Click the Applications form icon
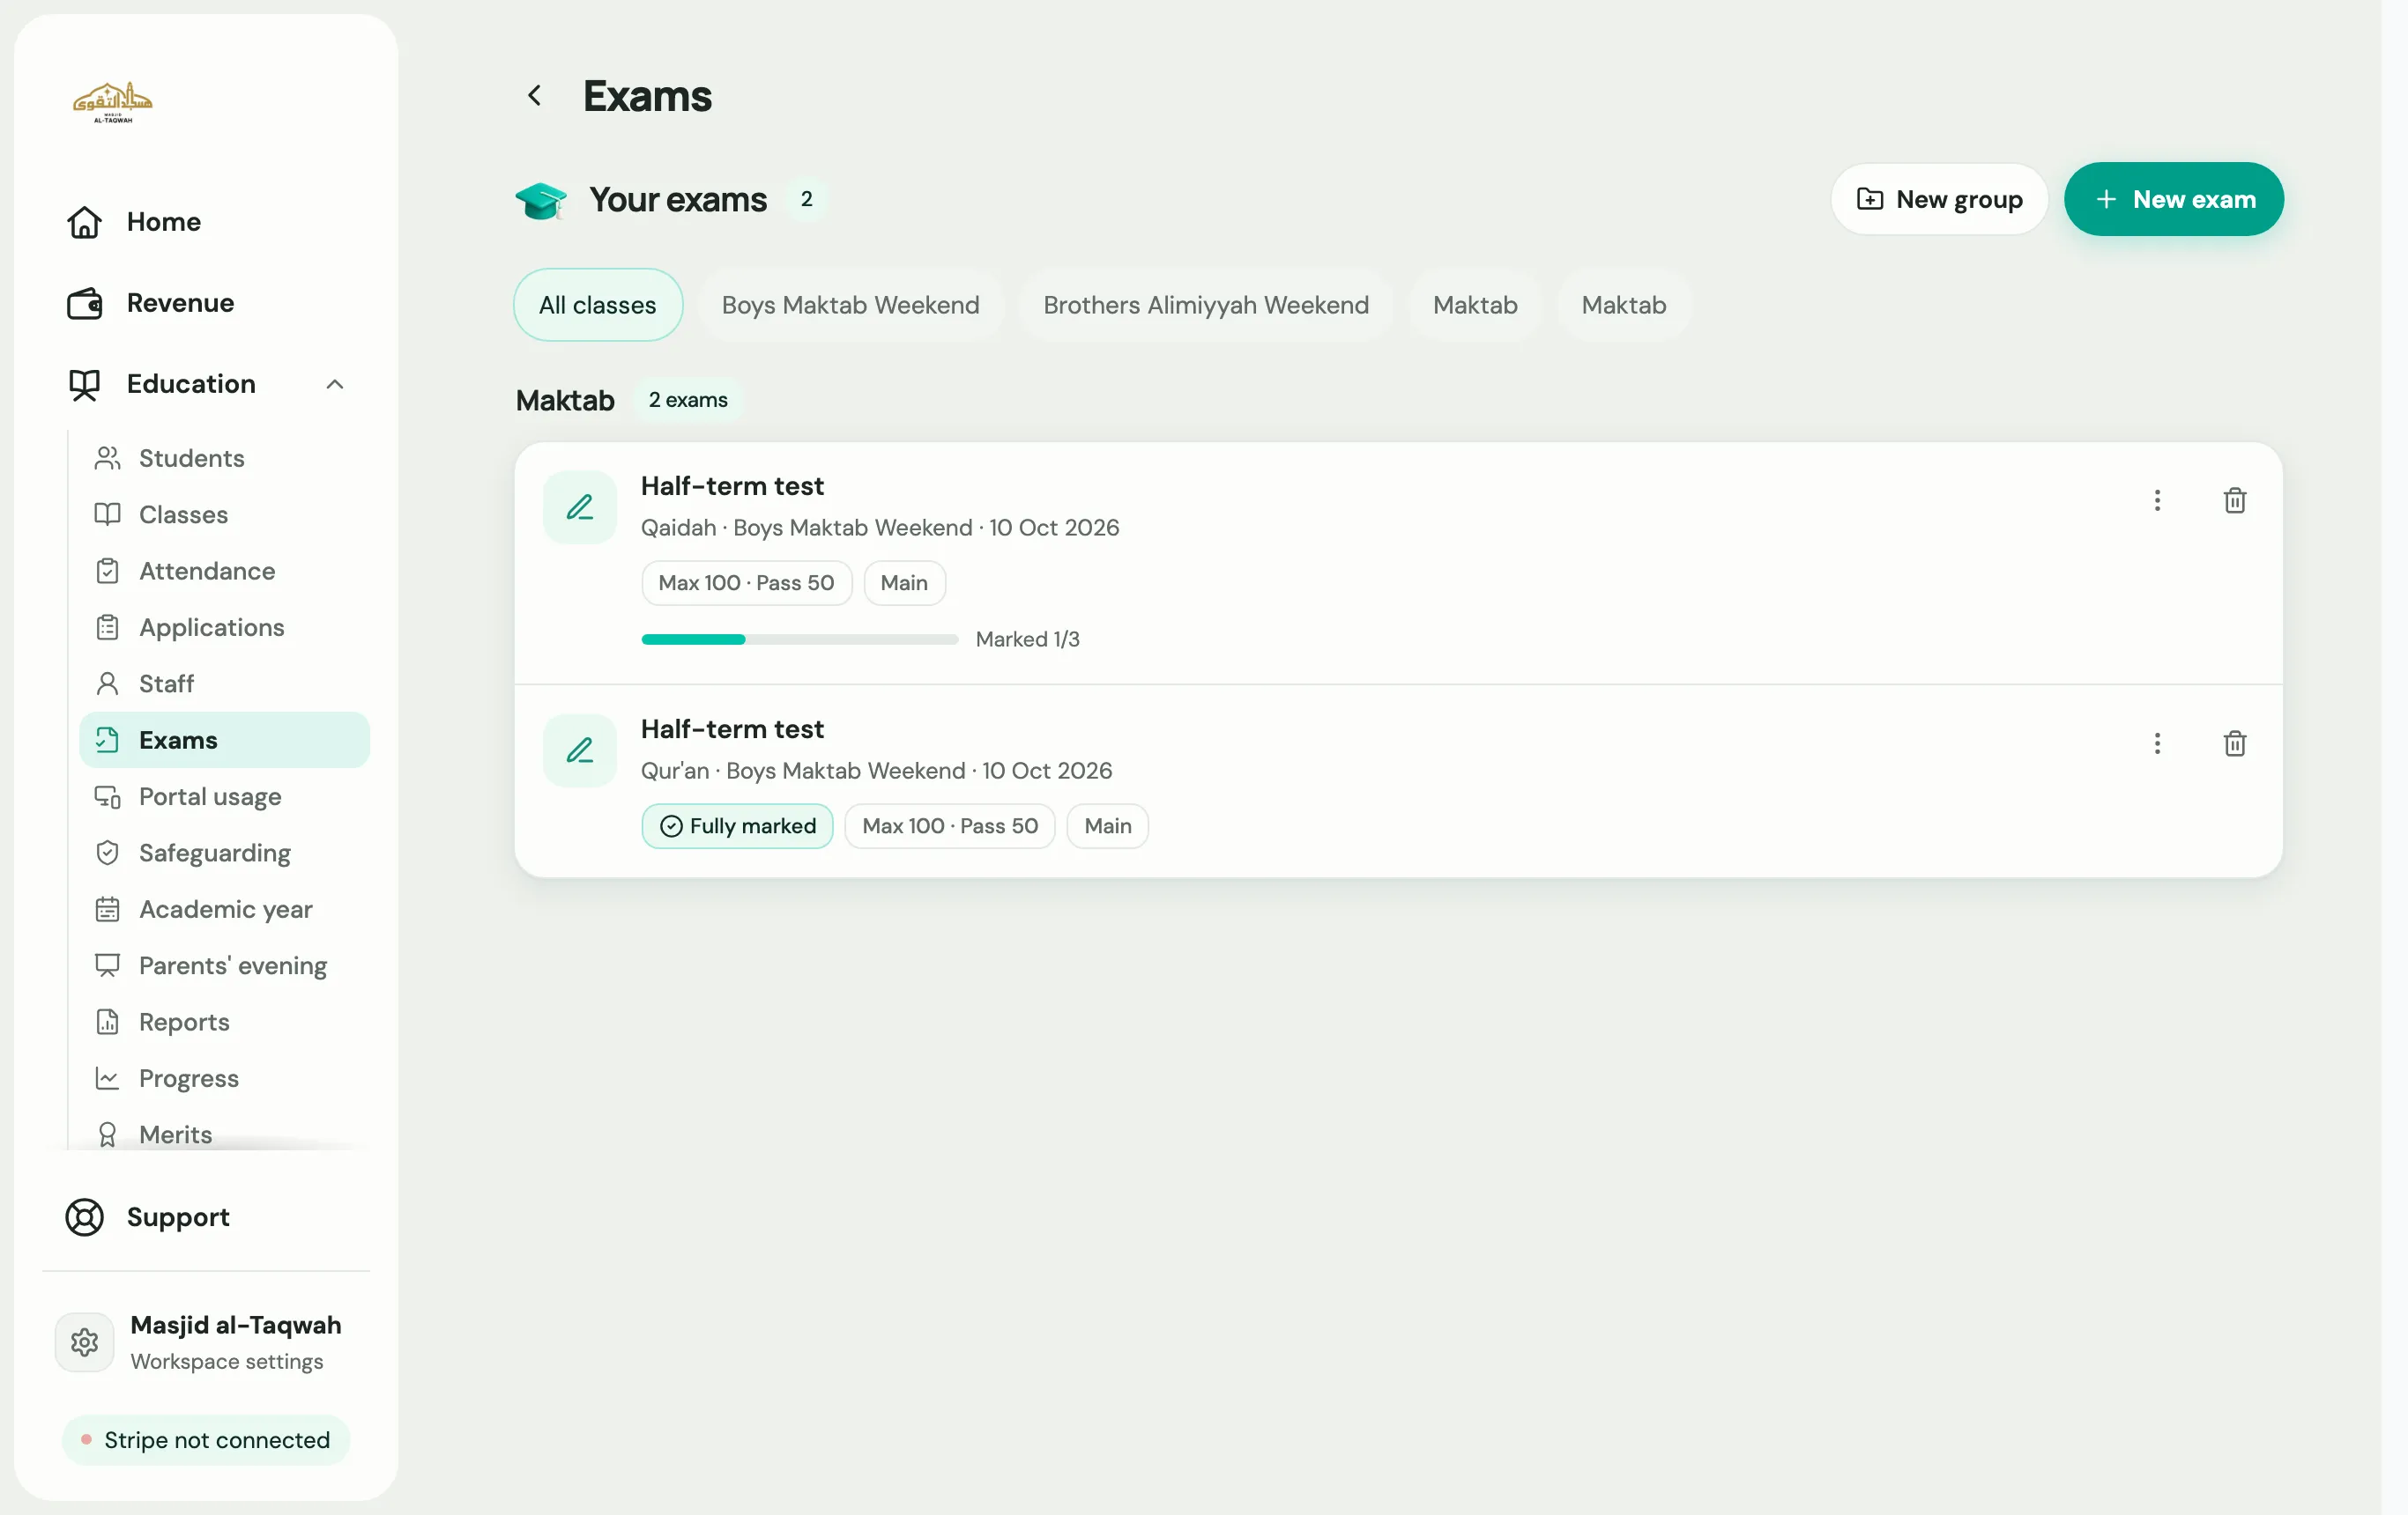Viewport: 2408px width, 1515px height. (x=107, y=628)
